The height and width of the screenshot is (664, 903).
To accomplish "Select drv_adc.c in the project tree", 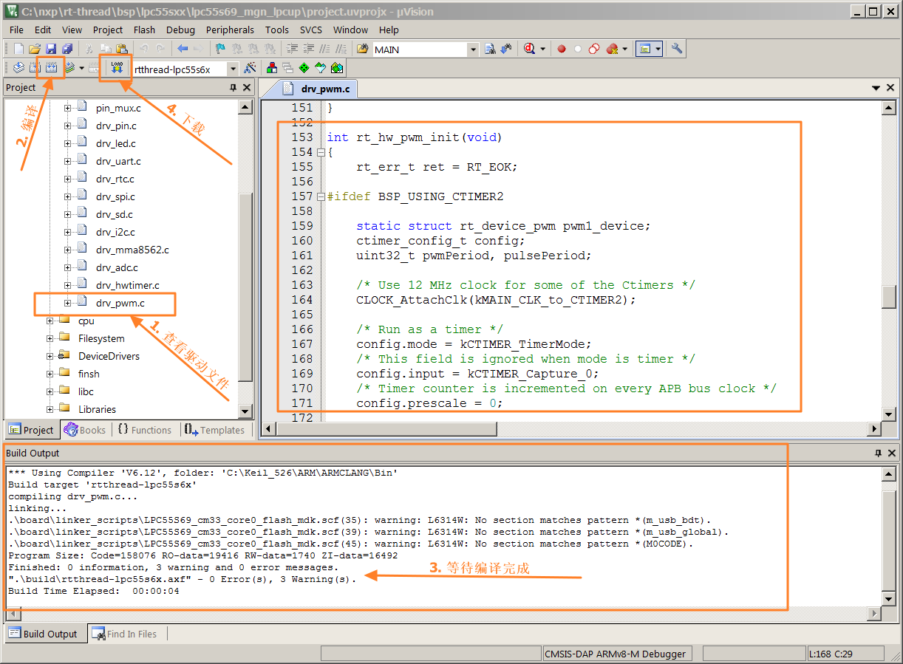I will pos(117,267).
